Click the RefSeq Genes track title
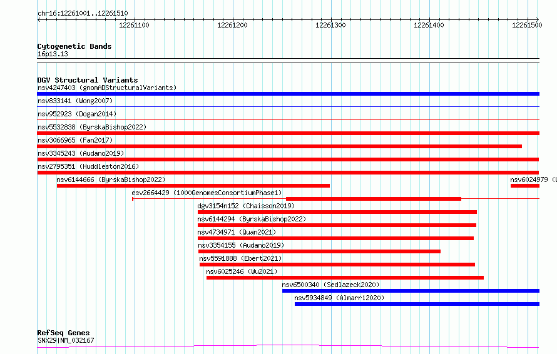 [x=63, y=333]
